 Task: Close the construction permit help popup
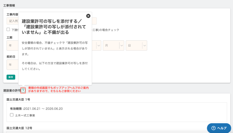88,16
